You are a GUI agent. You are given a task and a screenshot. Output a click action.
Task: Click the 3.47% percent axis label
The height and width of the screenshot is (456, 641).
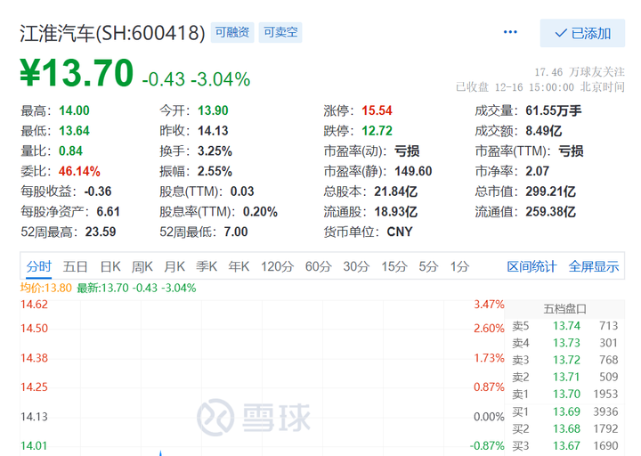click(489, 305)
